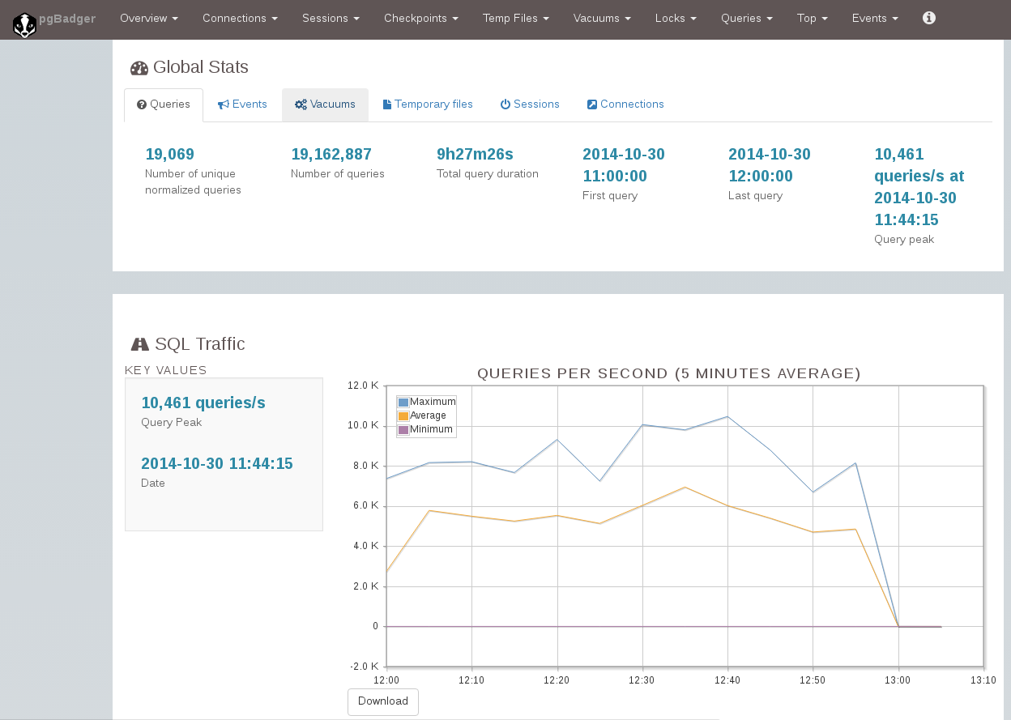Toggle the Maximum series blue legend swatch
Screen dimensions: 1011x720
click(x=403, y=402)
